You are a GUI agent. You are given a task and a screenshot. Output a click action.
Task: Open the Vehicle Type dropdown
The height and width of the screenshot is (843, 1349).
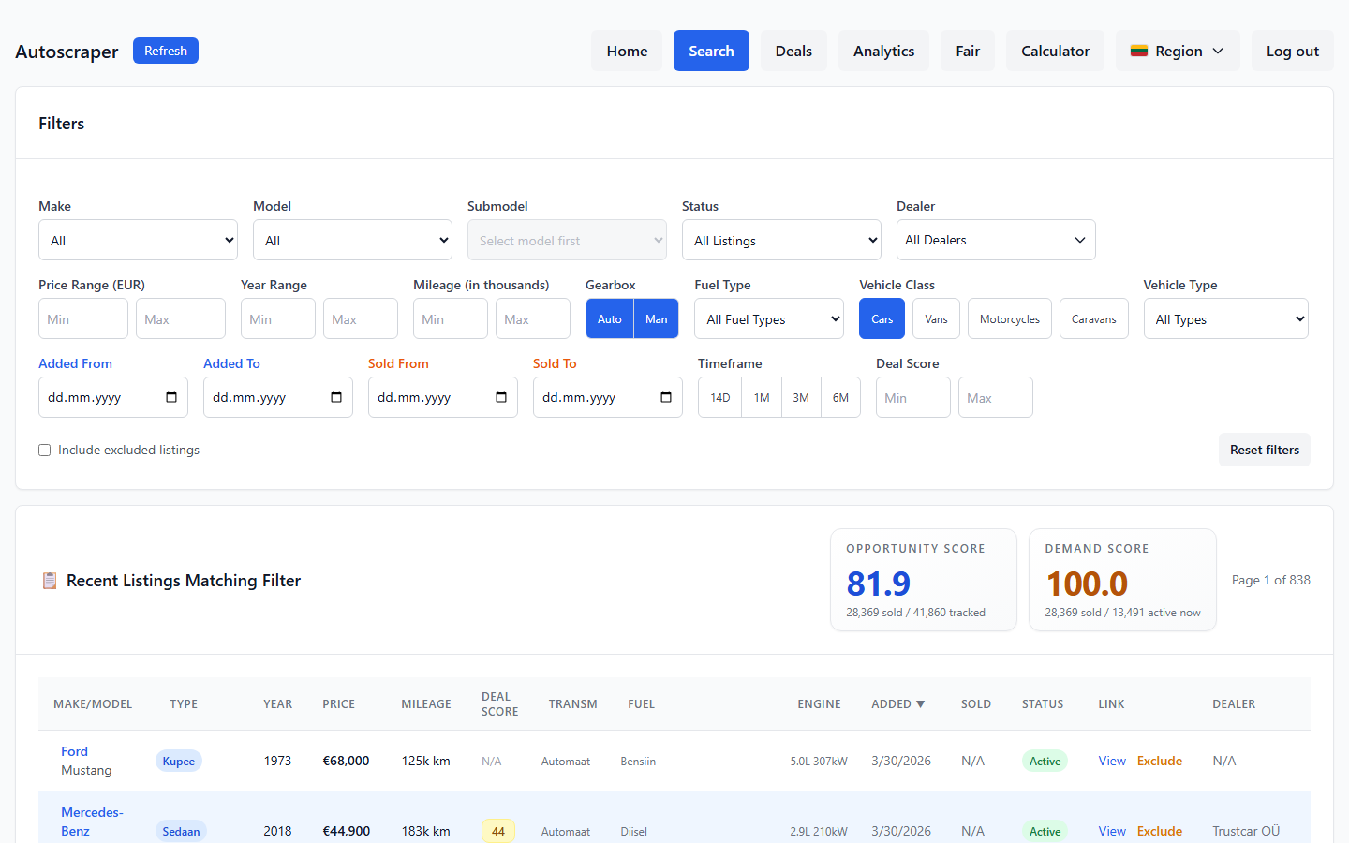pos(1225,318)
